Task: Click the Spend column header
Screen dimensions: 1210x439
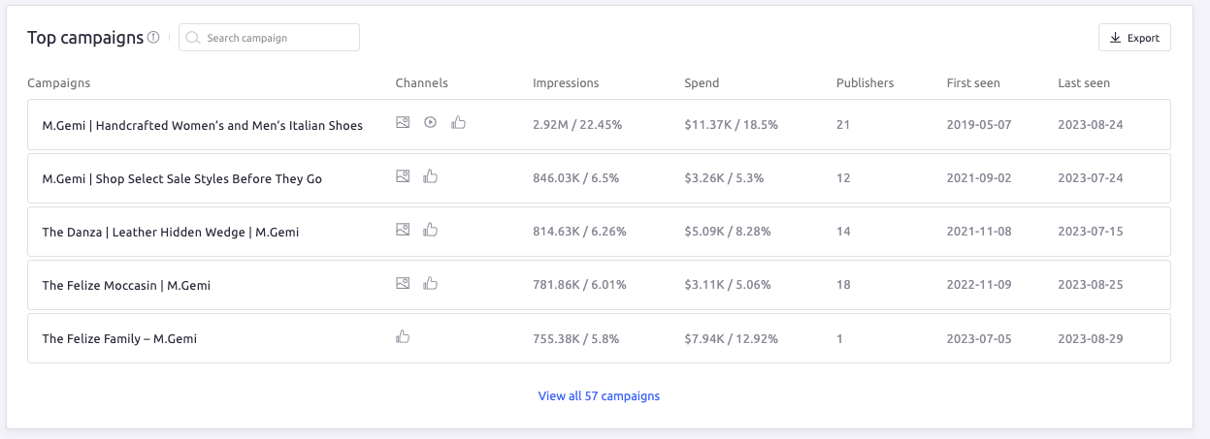Action: (702, 83)
